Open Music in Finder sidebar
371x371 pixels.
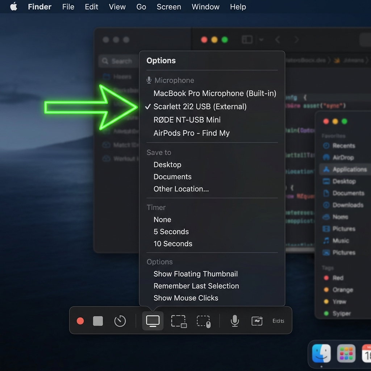click(x=341, y=241)
